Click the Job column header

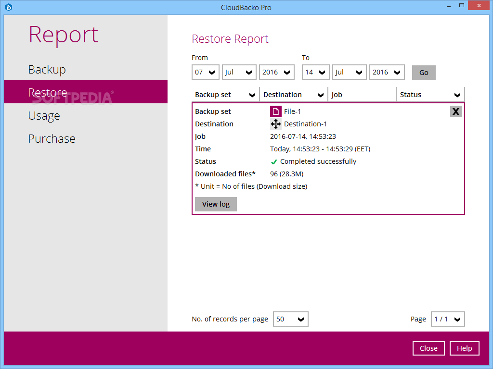[x=362, y=95]
